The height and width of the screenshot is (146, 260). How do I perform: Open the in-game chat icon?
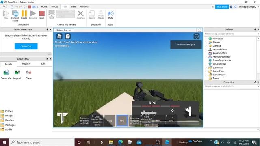tap(68, 36)
